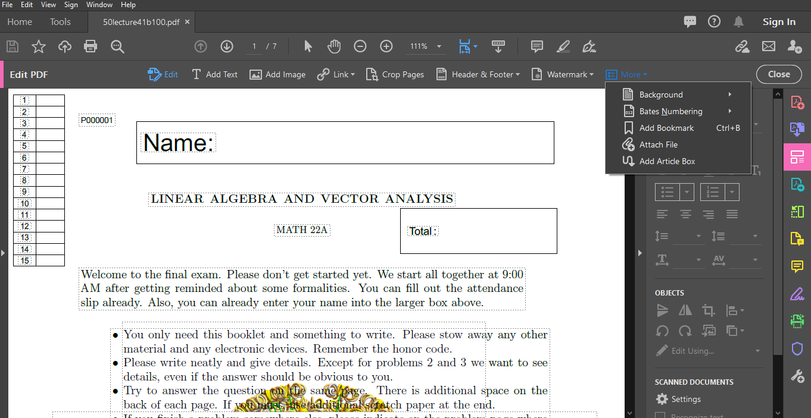Click the scrolling mode keyboard icon
This screenshot has height=418, width=811.
pos(498,46)
